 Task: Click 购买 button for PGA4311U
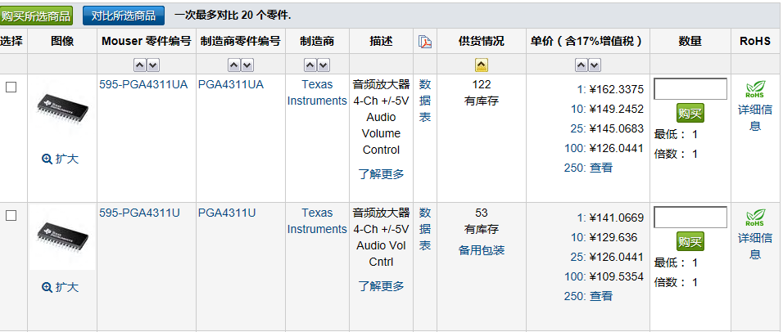pos(690,241)
